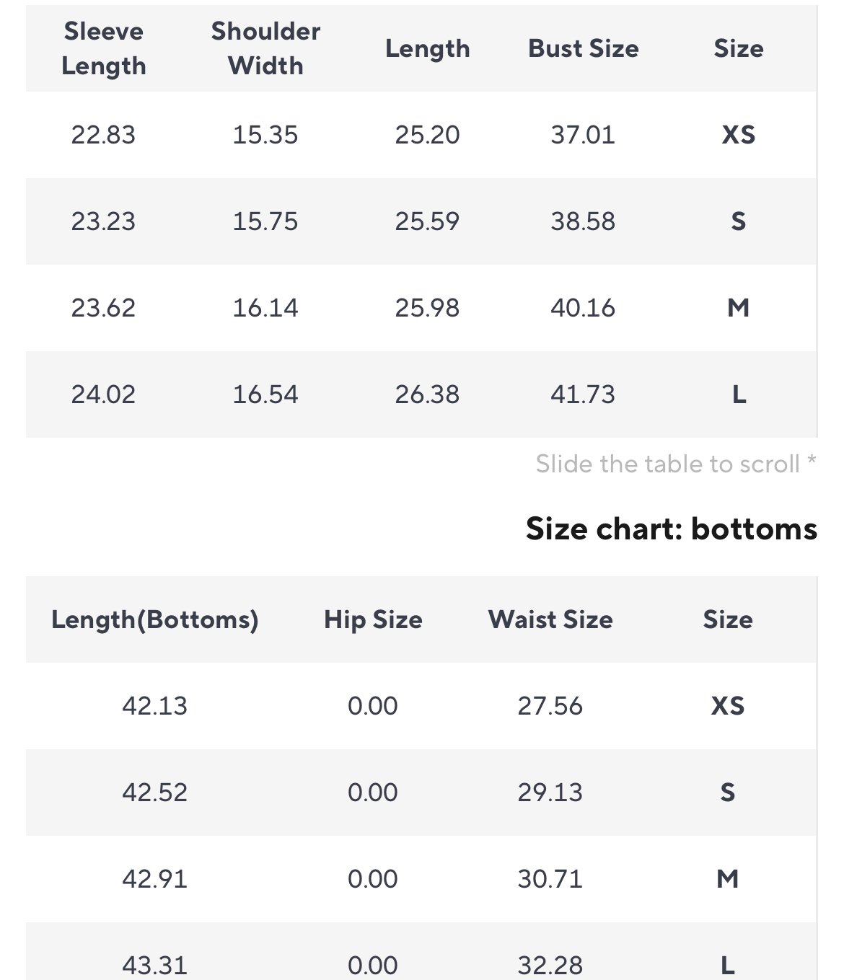Select the XS size in tops table
The image size is (844, 980).
pyautogui.click(x=739, y=135)
